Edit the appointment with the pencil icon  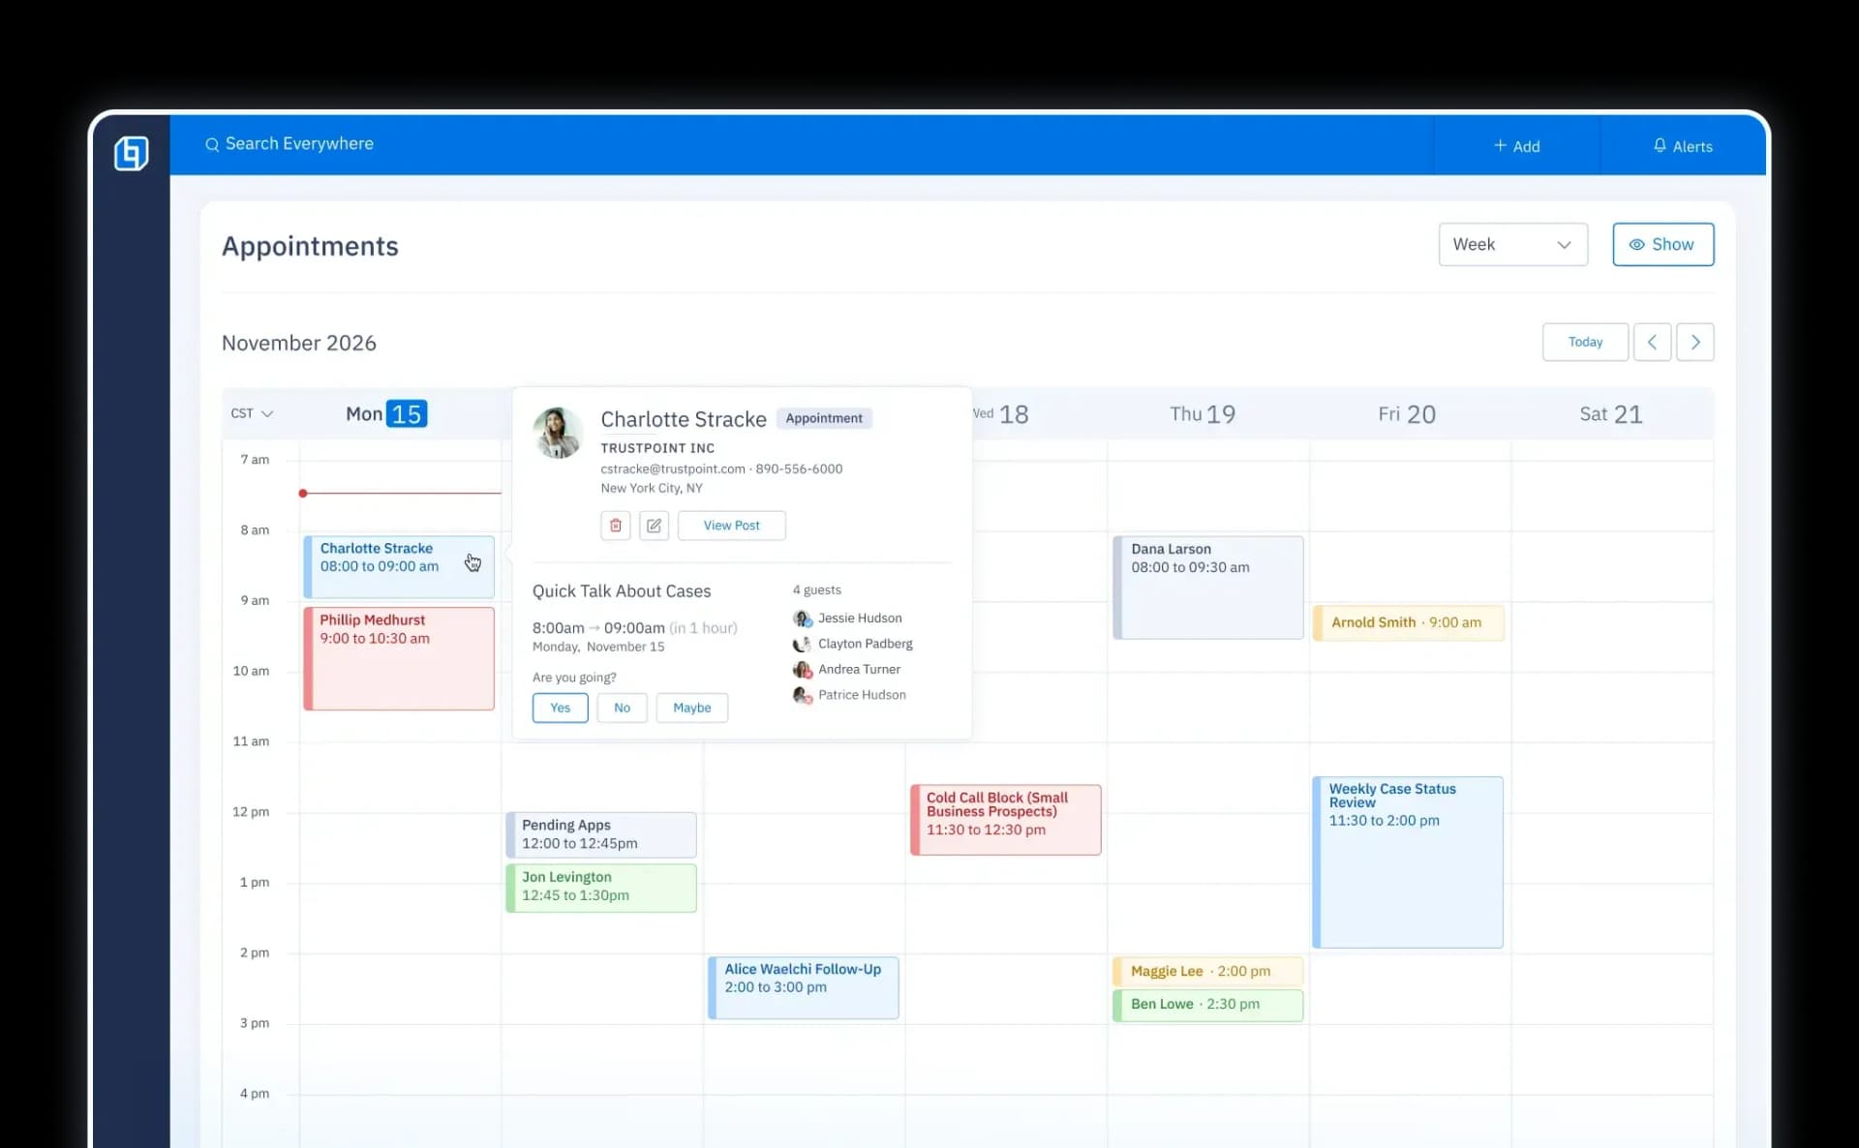[x=655, y=526]
